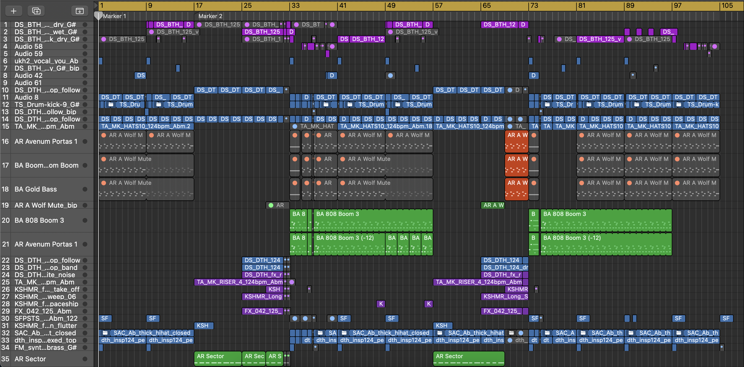Select the DS region on track 8 near bar 7
Viewport: 744px width, 367px height.
click(140, 75)
